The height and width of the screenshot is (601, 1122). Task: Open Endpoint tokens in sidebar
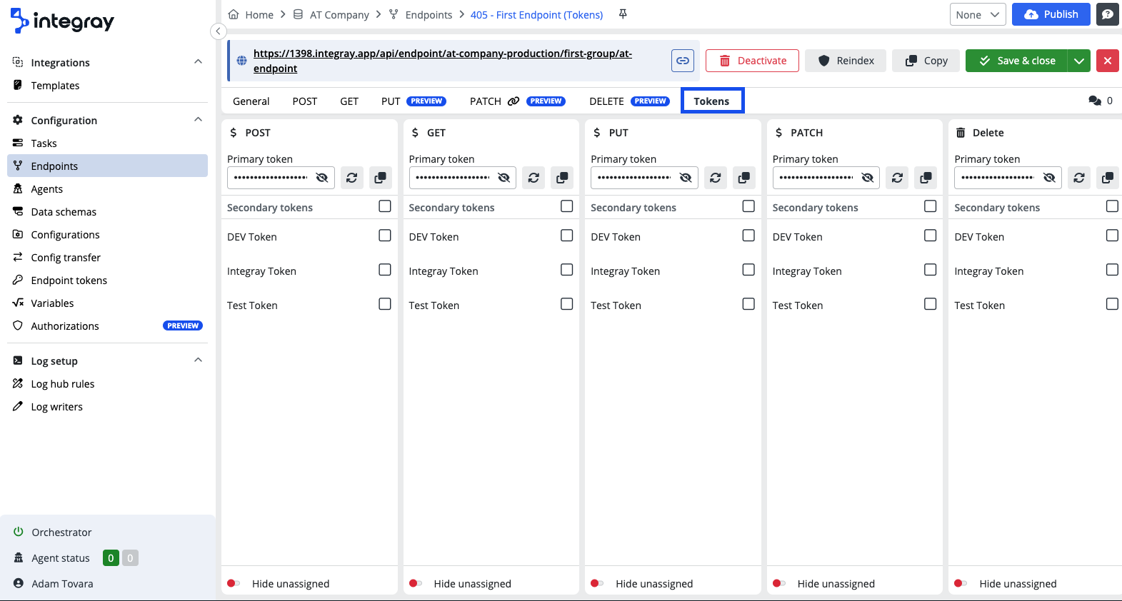(x=69, y=281)
